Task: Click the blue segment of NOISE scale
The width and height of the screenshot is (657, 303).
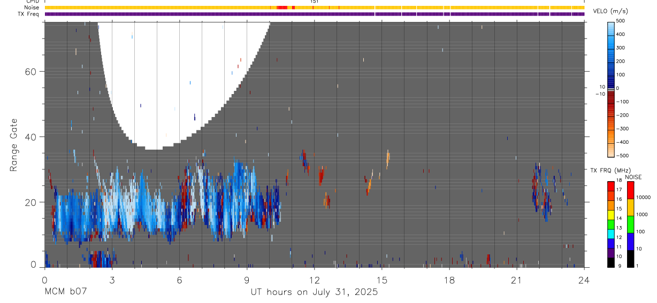Action: click(x=630, y=242)
